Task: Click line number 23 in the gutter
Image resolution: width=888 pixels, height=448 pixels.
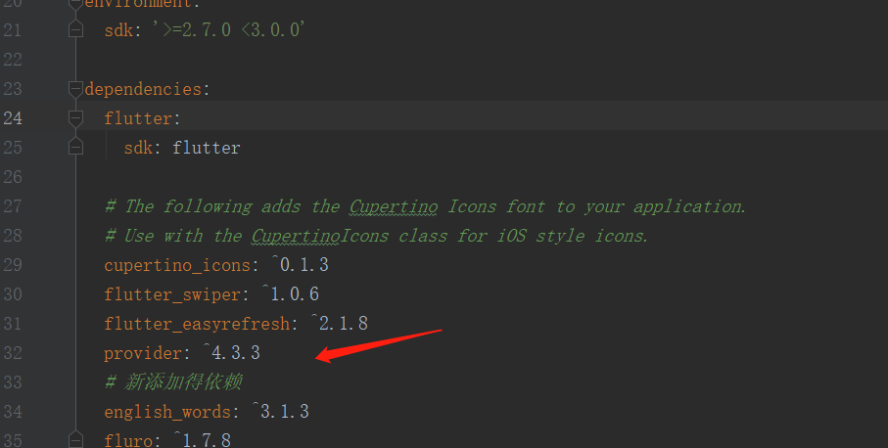Action: click(13, 89)
